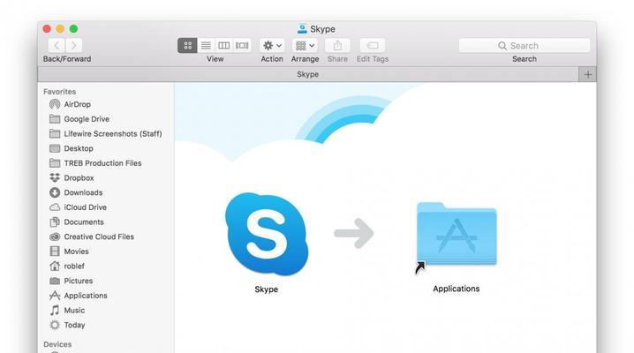Click the Edit Tags button
Viewport: 634px width, 353px height.
[373, 46]
